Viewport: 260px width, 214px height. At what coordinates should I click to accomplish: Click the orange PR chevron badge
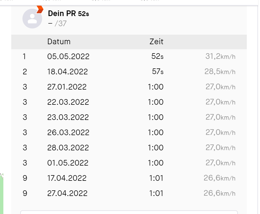pyautogui.click(x=40, y=9)
